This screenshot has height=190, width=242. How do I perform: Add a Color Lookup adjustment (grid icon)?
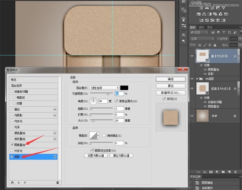pos(226,14)
